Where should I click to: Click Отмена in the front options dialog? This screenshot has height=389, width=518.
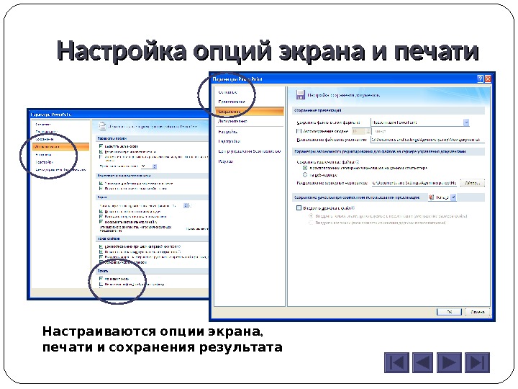coord(478,312)
